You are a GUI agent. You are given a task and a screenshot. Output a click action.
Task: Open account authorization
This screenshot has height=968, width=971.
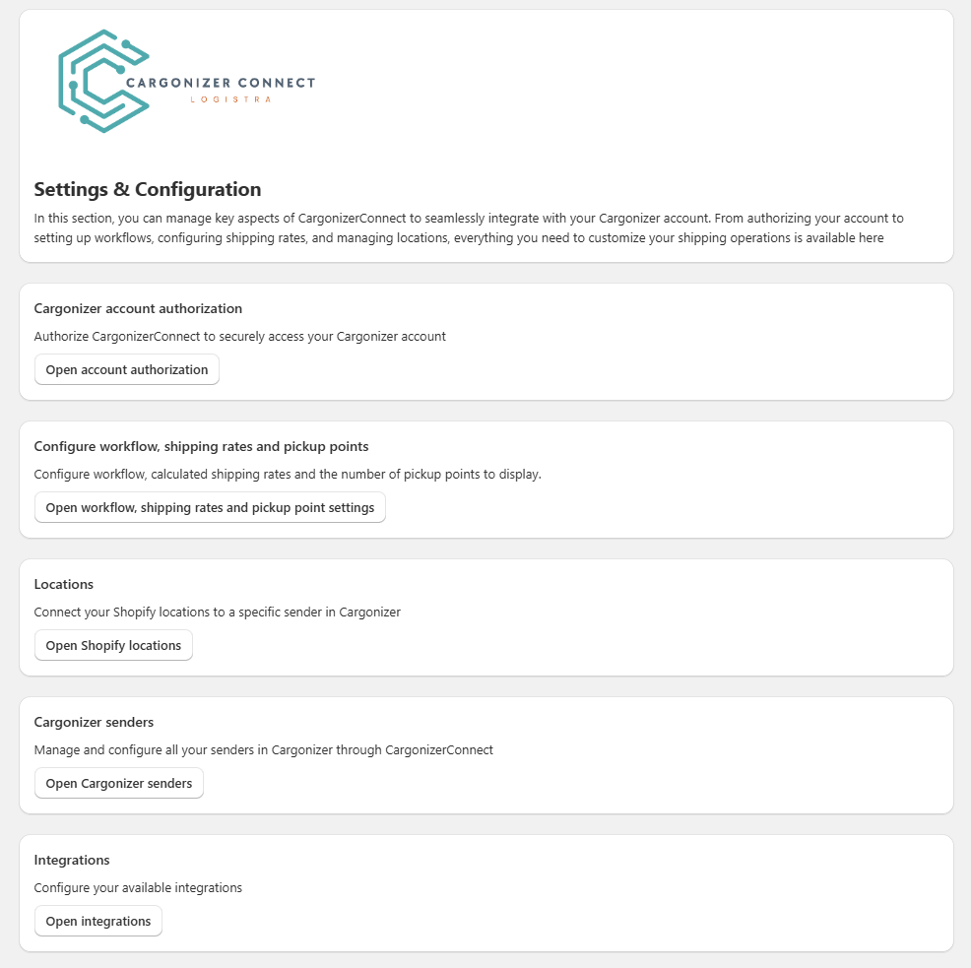[x=127, y=369]
